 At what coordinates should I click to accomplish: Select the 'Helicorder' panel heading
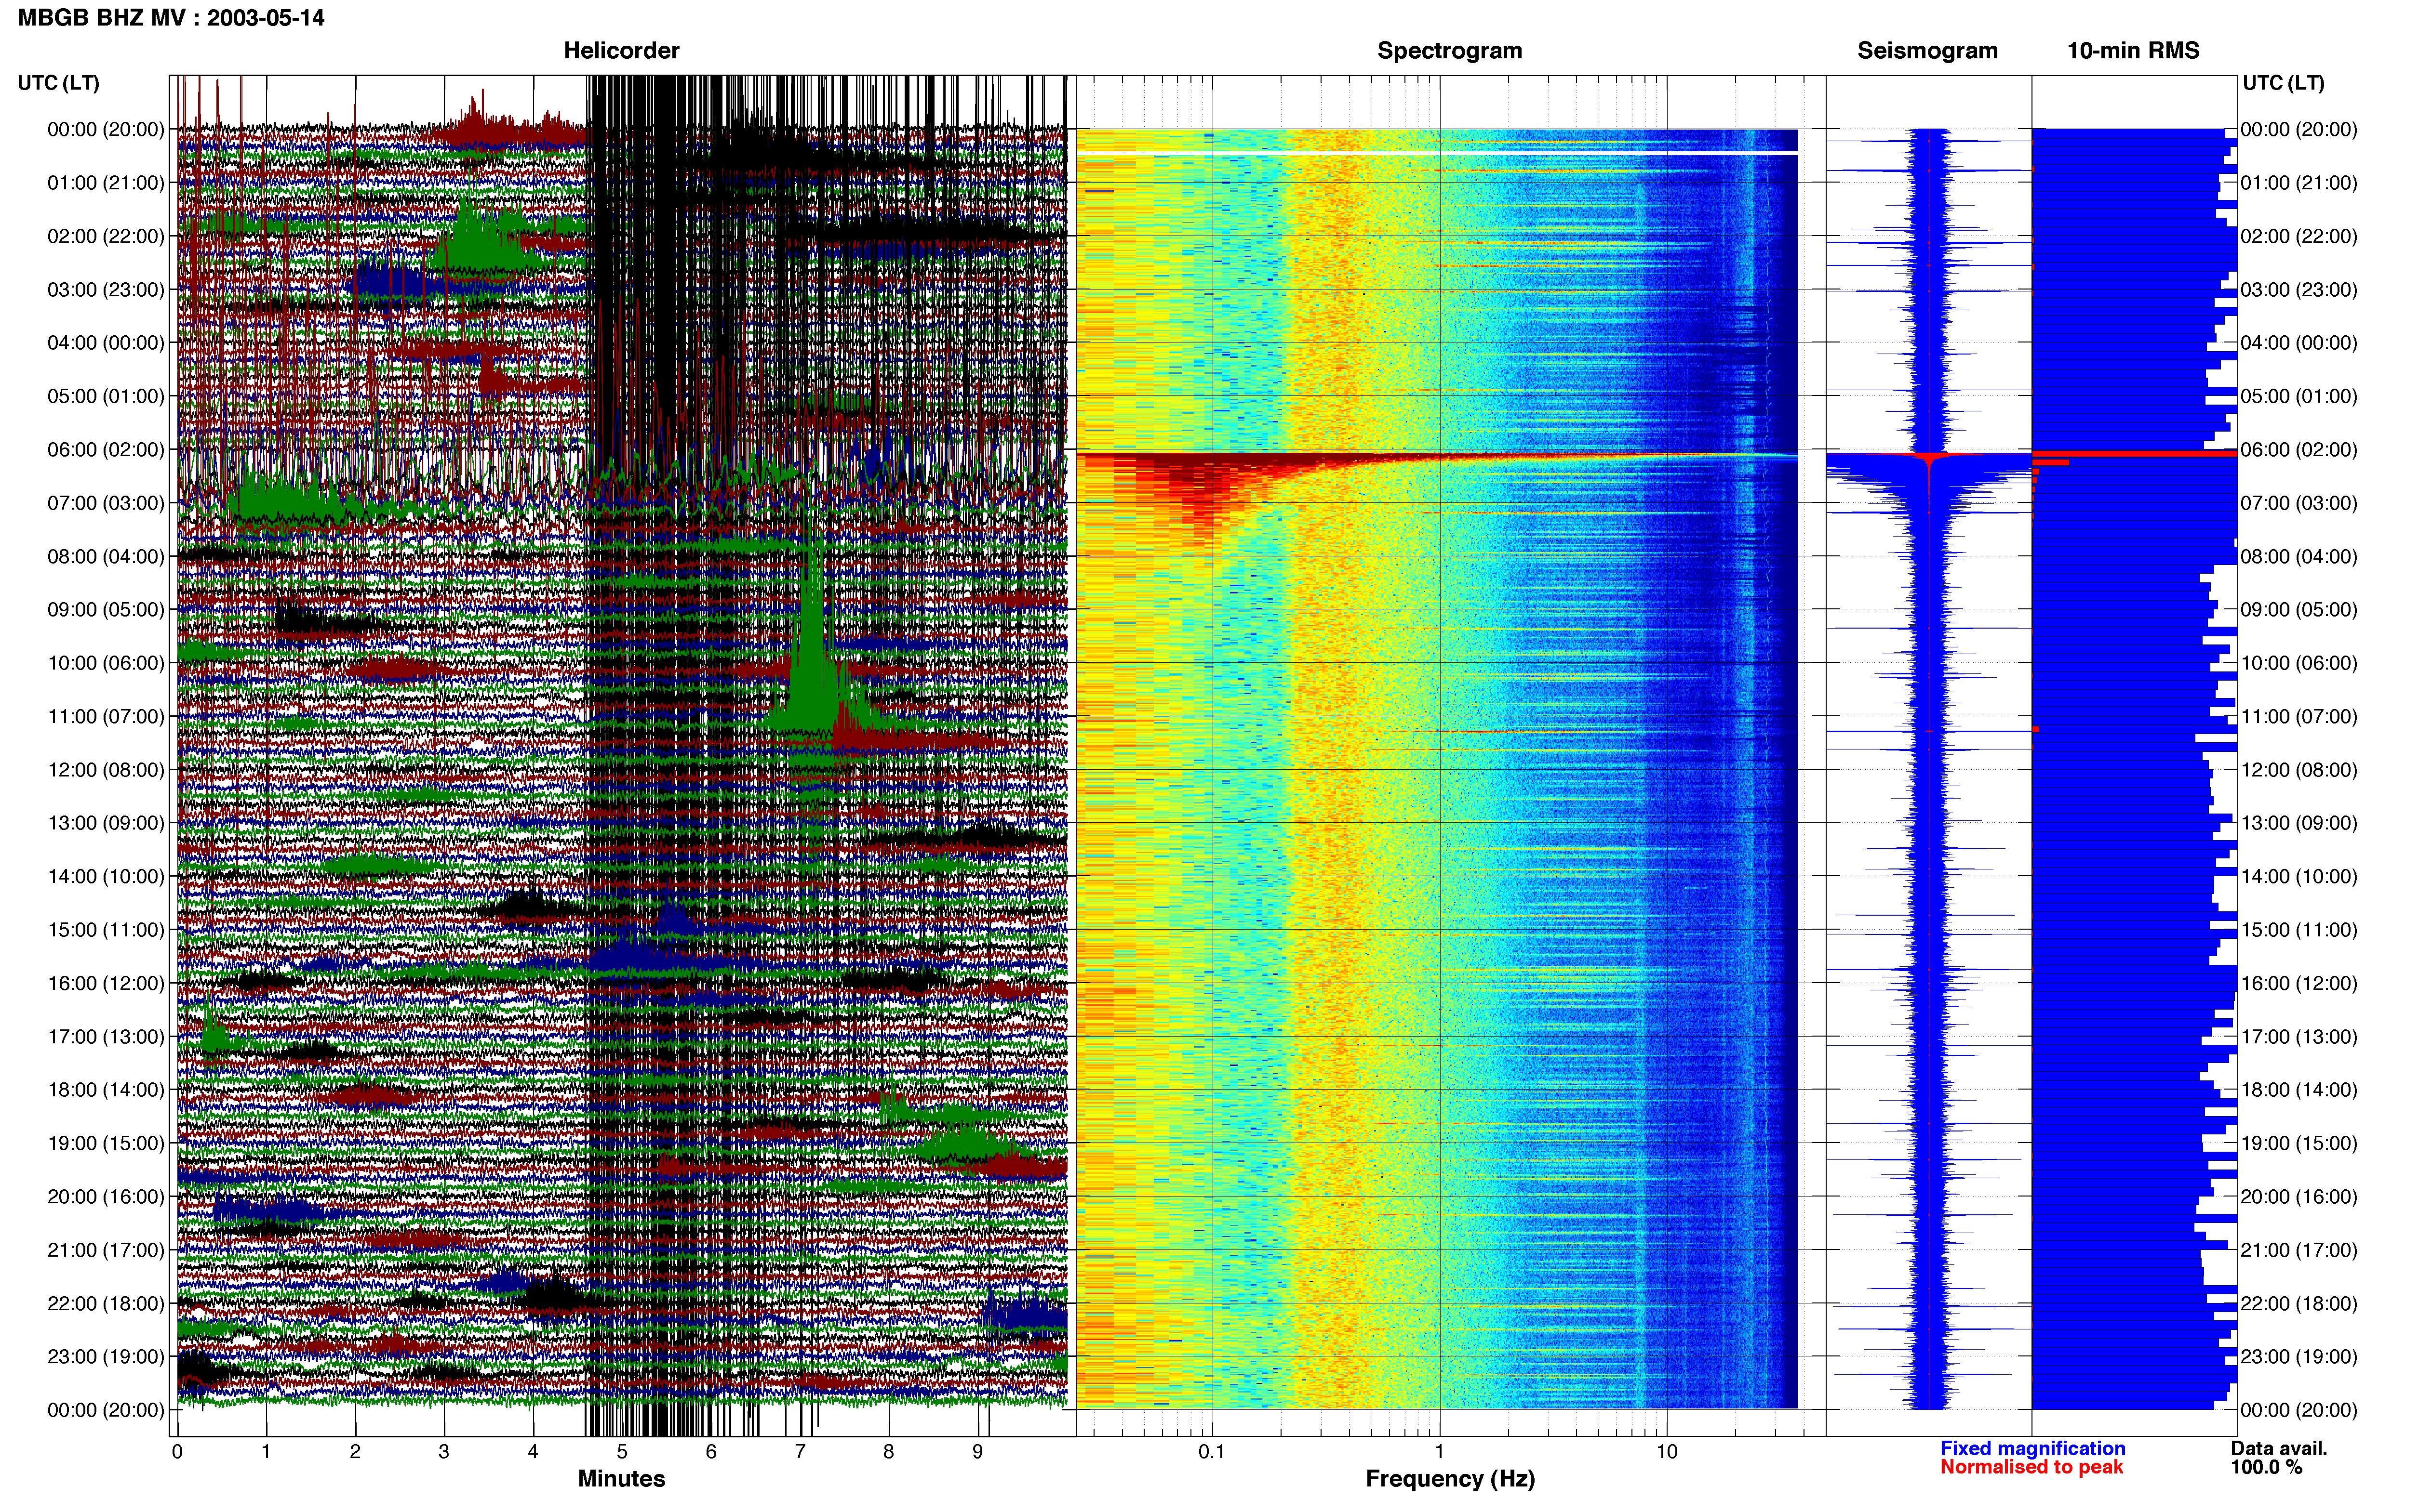621,50
